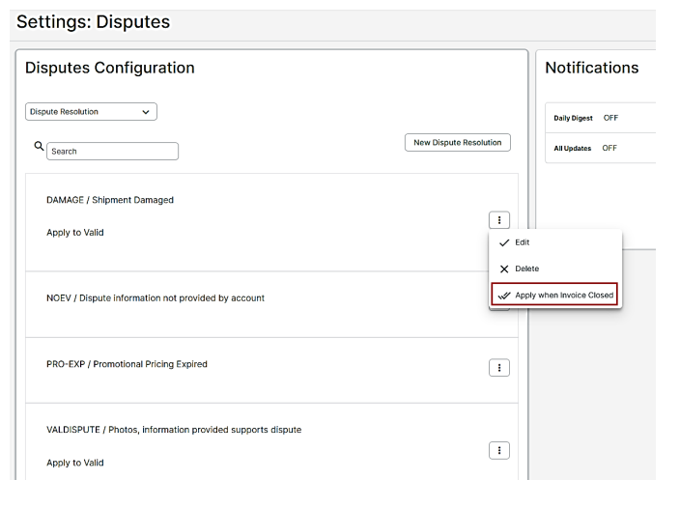The image size is (680, 508).
Task: Select Edit from the context menu
Action: click(x=523, y=242)
